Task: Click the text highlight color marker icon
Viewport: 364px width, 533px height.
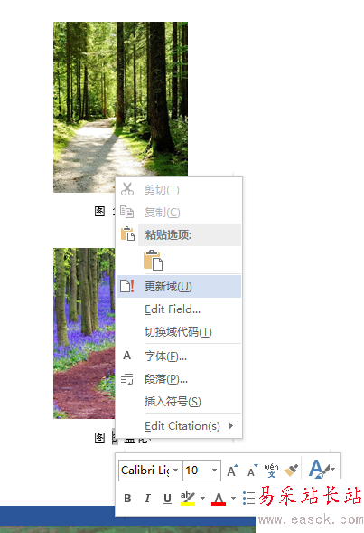Action: (x=188, y=499)
